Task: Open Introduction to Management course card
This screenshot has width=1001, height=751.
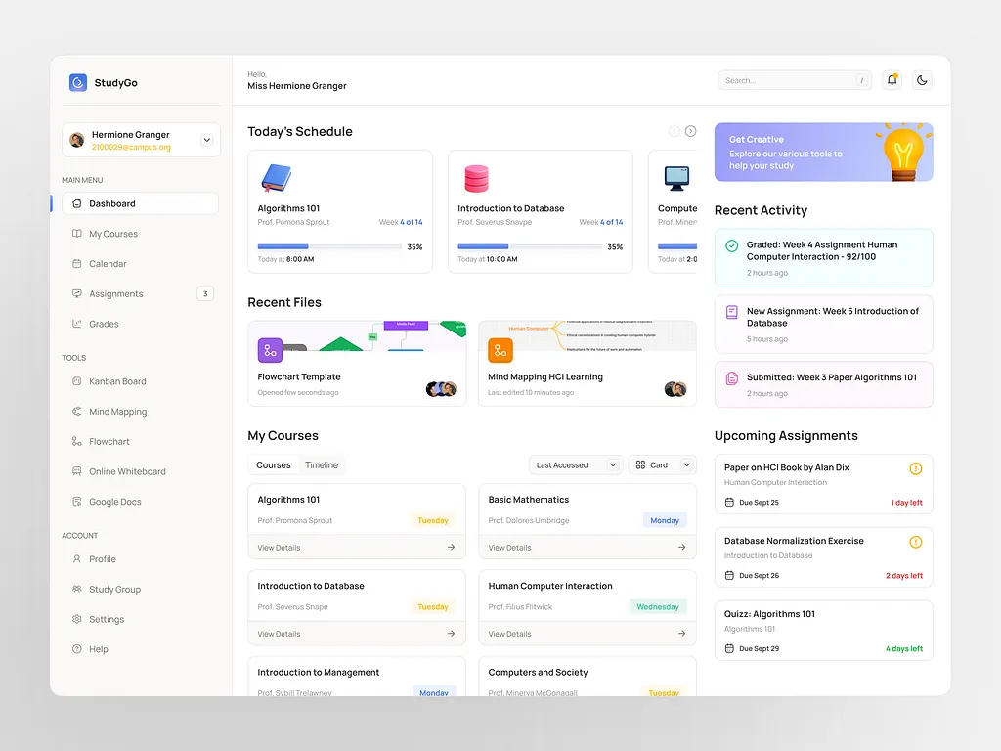Action: [357, 677]
